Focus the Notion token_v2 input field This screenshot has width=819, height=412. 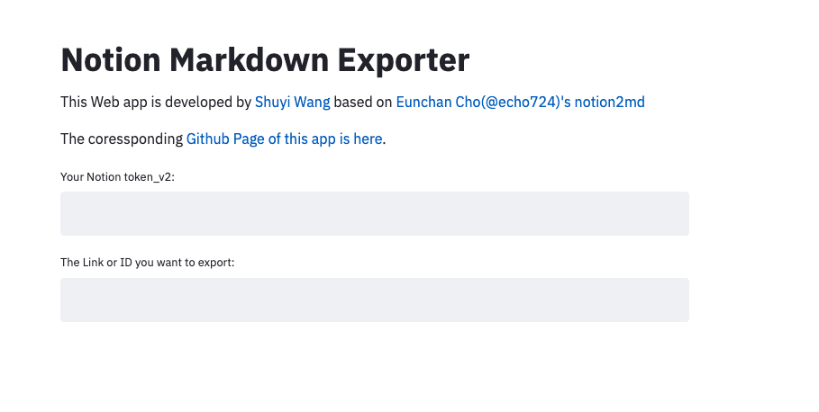click(375, 213)
